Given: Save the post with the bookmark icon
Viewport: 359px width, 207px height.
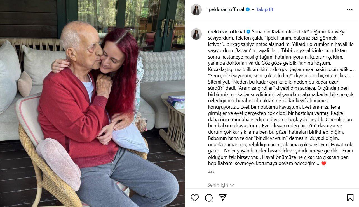Looking at the screenshot, I should click(350, 198).
